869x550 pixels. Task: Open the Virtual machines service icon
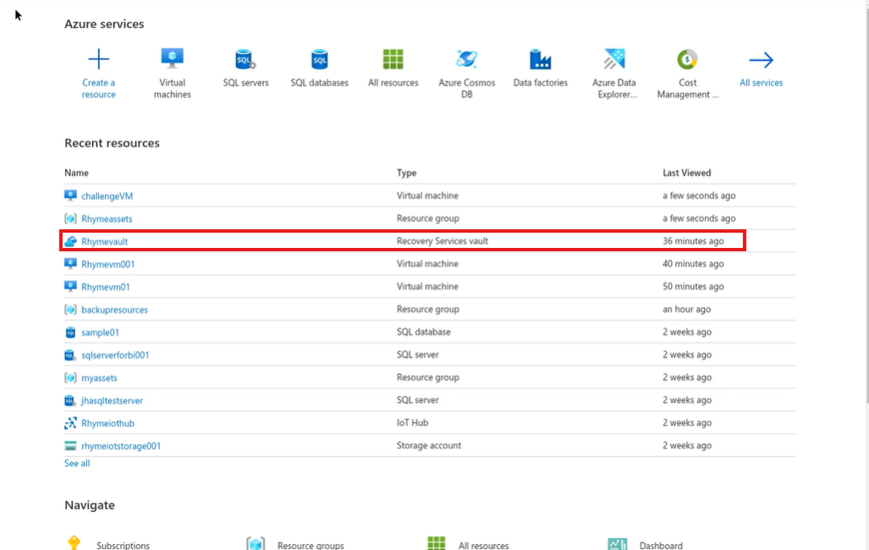[173, 58]
